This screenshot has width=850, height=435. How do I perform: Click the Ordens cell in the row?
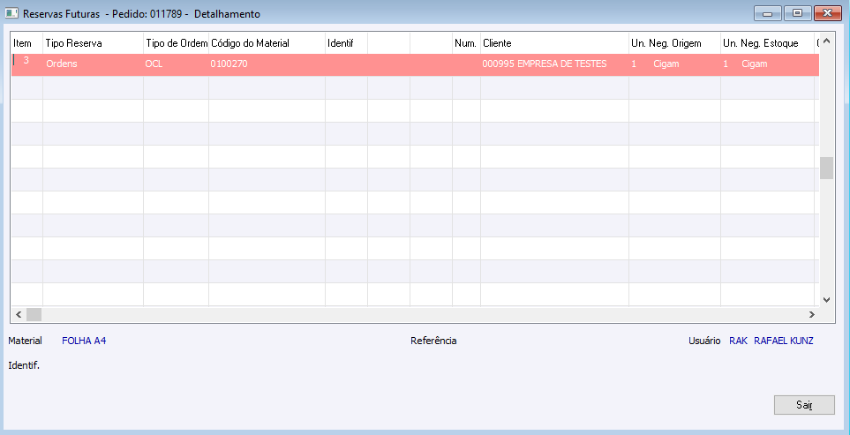(x=94, y=64)
